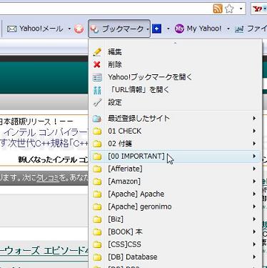The height and width of the screenshot is (268, 267).
Task: Click the purple My Yahoo! icon
Action: [x=179, y=29]
